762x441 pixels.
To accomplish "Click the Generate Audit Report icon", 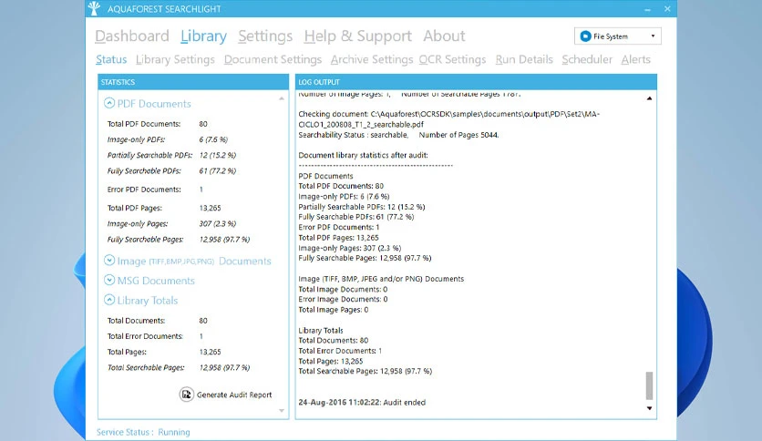I will pyautogui.click(x=186, y=395).
